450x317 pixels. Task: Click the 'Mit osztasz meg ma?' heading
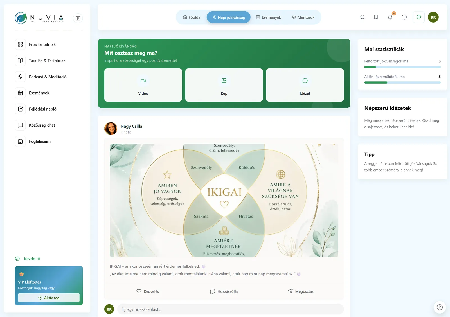(131, 53)
